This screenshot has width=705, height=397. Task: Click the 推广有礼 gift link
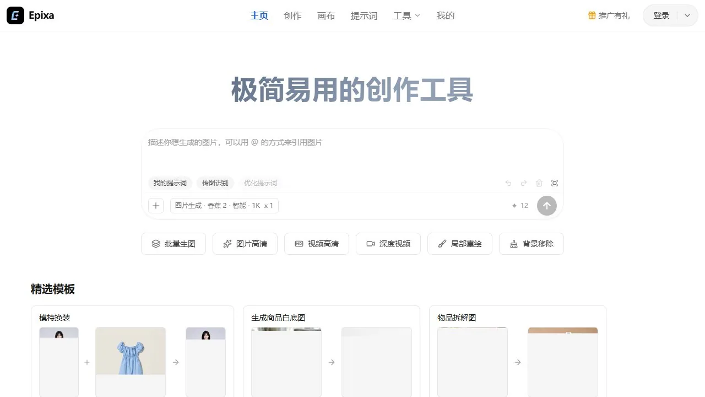coord(609,15)
